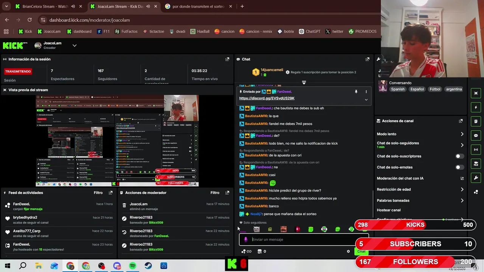Reload the page
The image size is (484, 272).
(29, 20)
